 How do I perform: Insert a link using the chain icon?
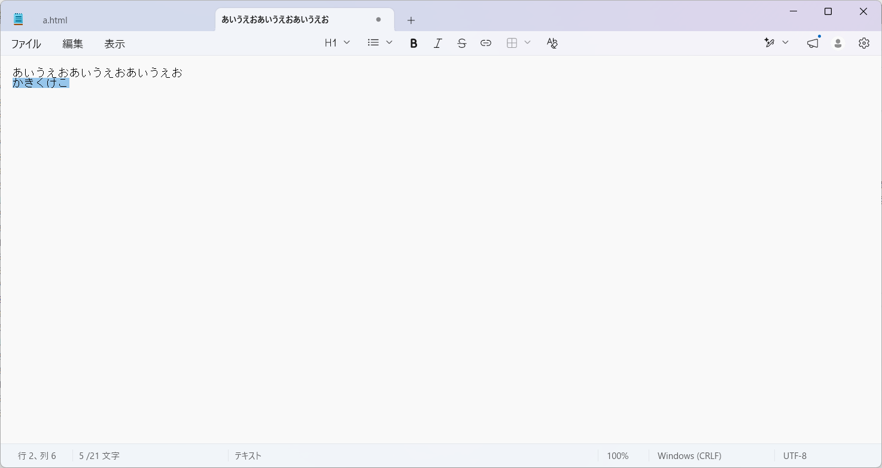click(x=486, y=43)
